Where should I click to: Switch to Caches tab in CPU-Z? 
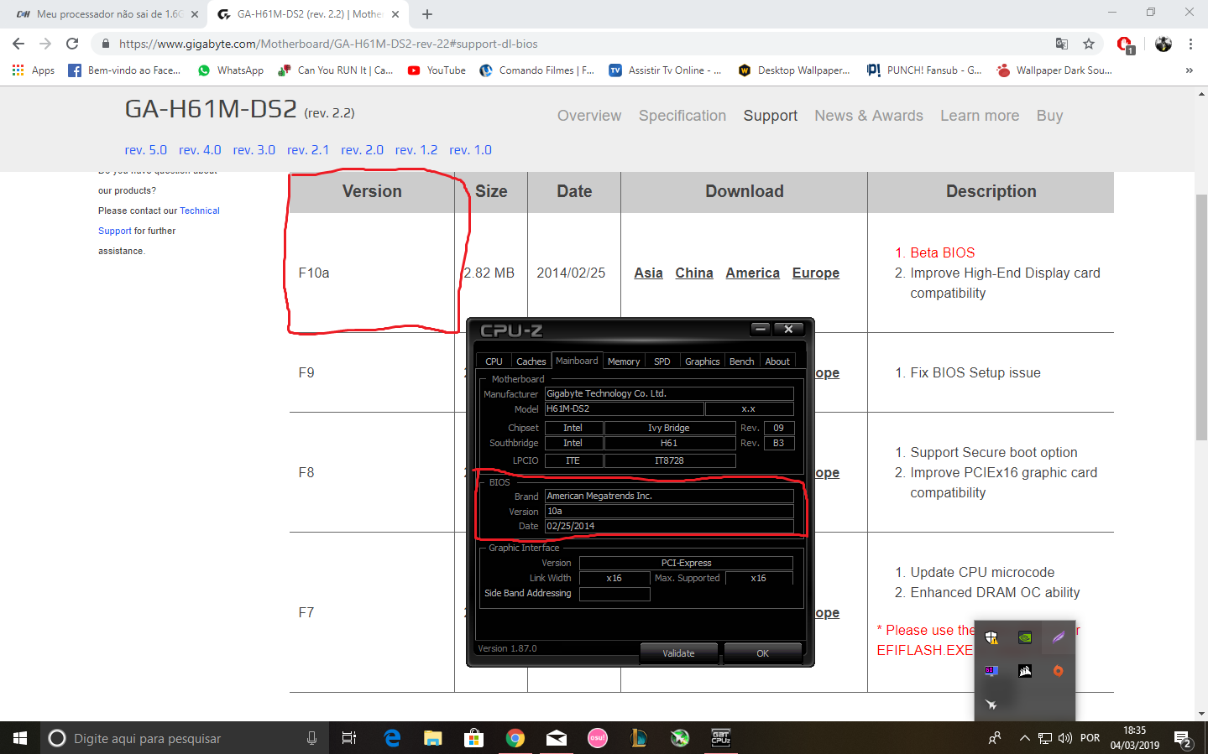(x=531, y=361)
